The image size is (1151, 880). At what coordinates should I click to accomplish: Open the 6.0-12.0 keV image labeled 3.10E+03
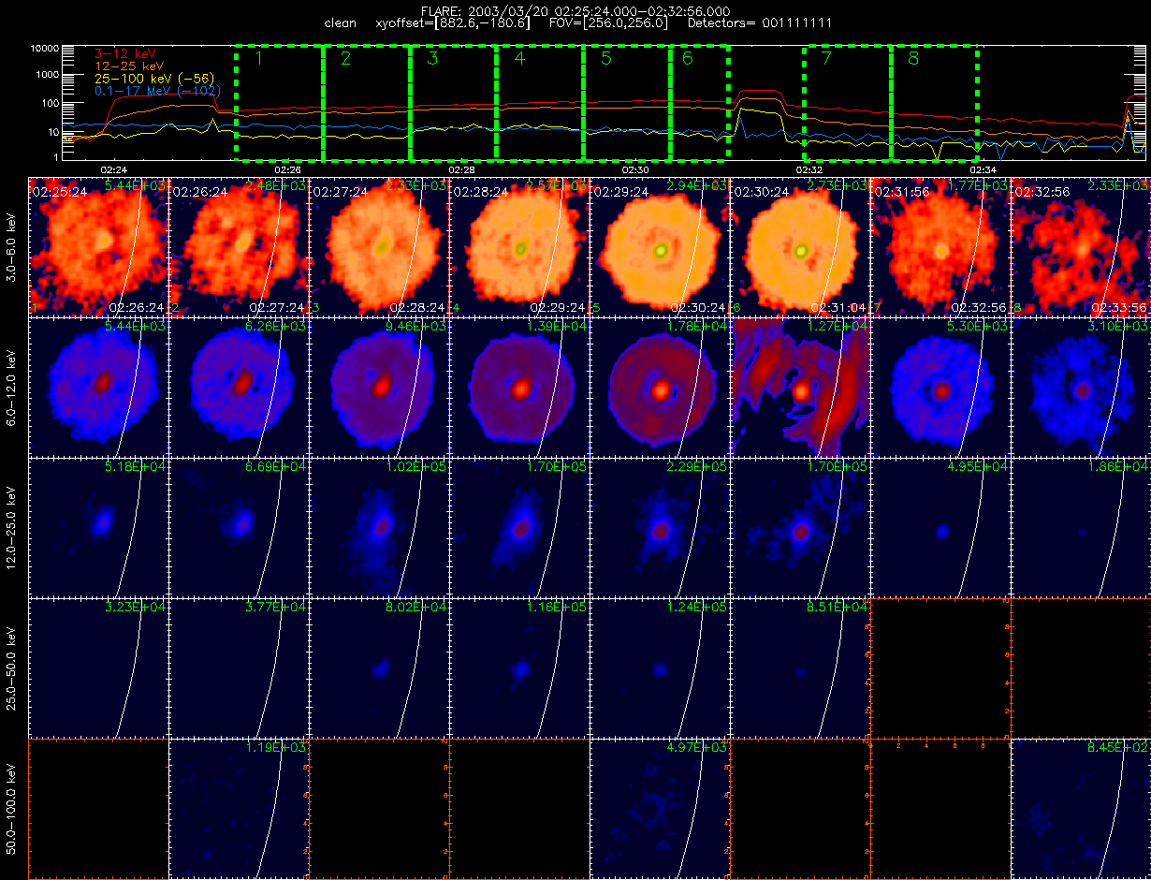coord(1081,387)
